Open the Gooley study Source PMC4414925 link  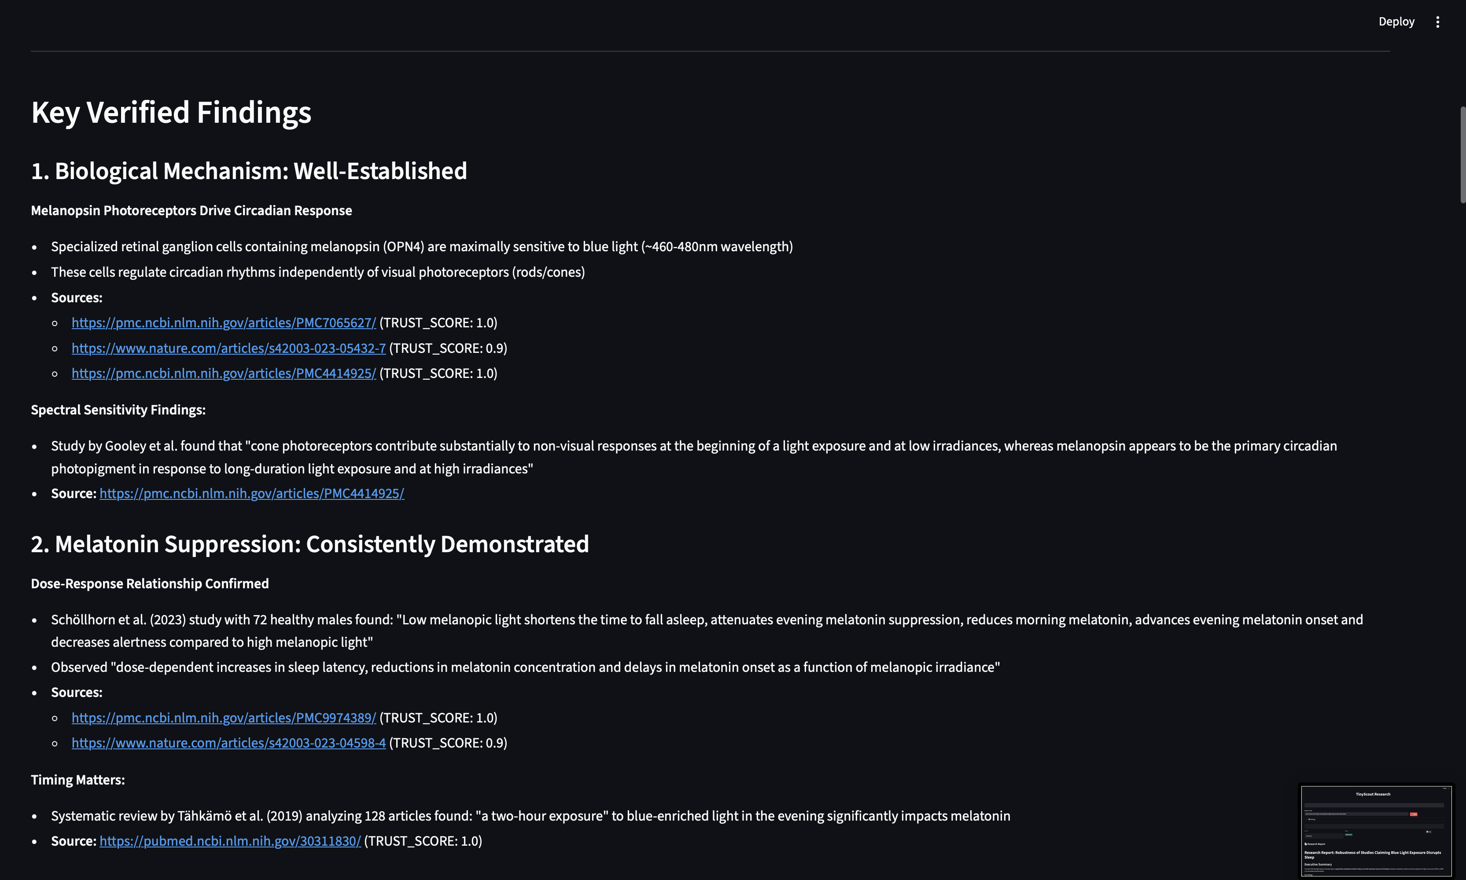251,493
